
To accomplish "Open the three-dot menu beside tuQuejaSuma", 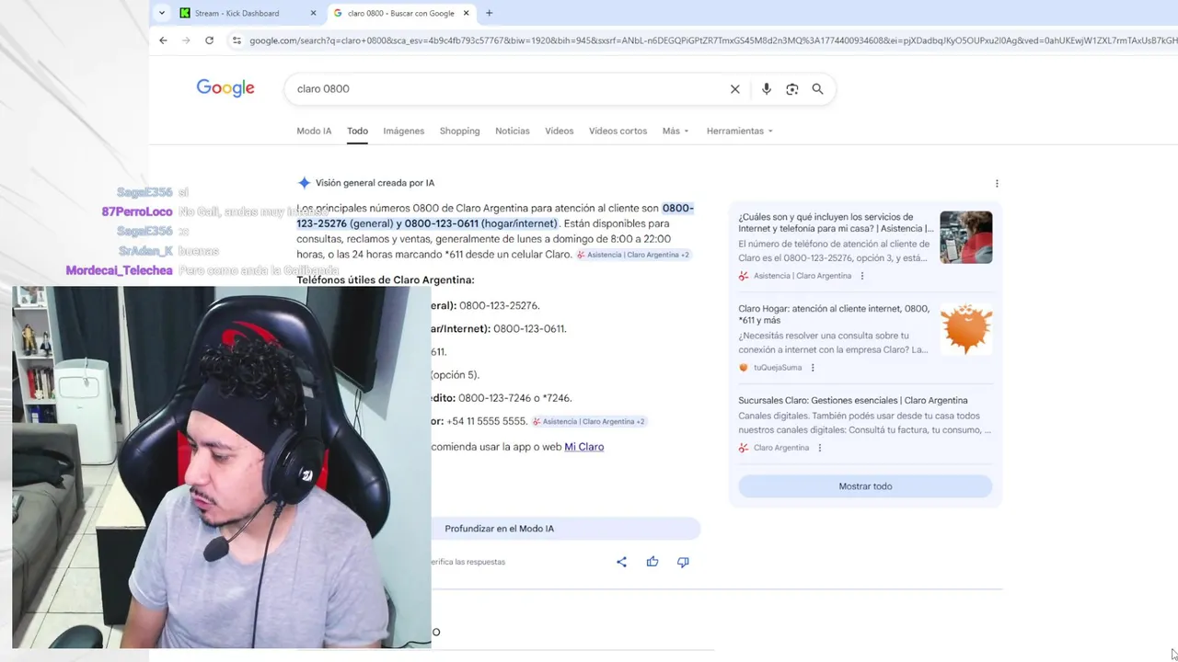I will 813,368.
